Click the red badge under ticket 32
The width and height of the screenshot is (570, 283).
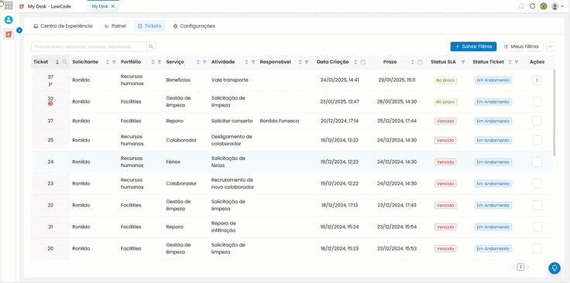coord(50,104)
